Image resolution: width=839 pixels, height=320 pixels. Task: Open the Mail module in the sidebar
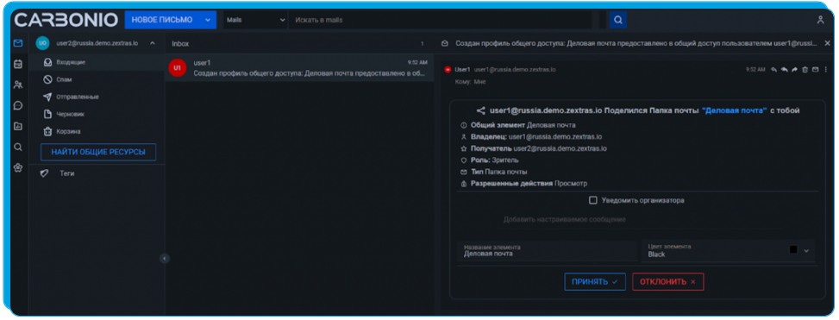[x=17, y=43]
